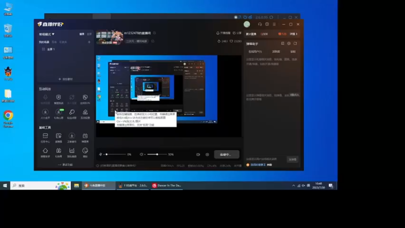Image resolution: width=405 pixels, height=228 pixels.
Task: Open the Task Center tool icon
Action: point(45,136)
